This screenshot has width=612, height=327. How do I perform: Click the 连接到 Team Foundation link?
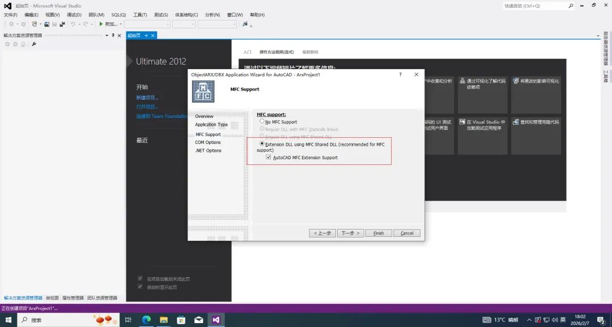(x=161, y=116)
